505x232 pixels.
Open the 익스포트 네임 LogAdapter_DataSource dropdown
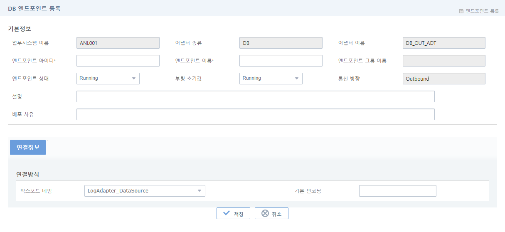pyautogui.click(x=145, y=191)
